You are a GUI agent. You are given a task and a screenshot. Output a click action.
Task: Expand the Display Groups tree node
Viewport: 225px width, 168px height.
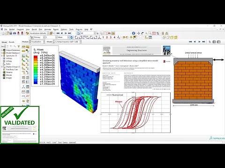click(x=2, y=67)
